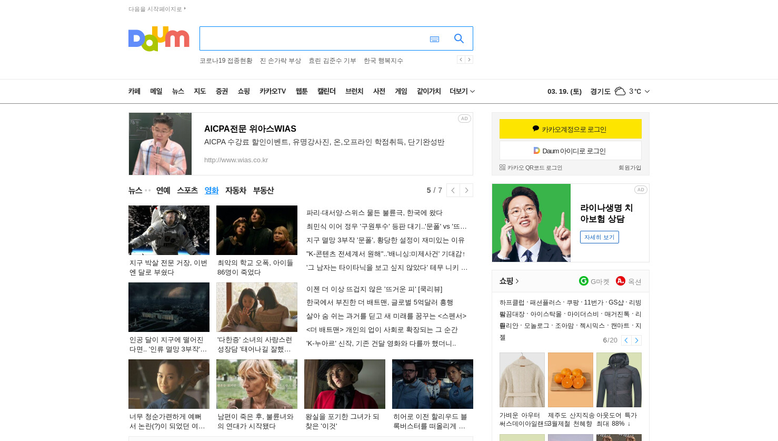The width and height of the screenshot is (778, 441).
Task: Open 증권 in the navigation bar
Action: click(x=222, y=91)
